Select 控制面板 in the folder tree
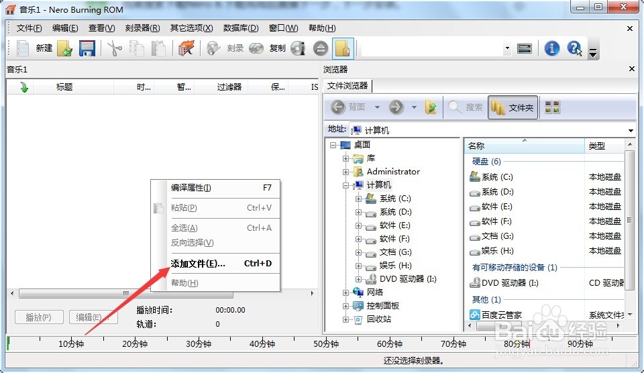Viewport: 644px width, 373px height. (x=383, y=306)
